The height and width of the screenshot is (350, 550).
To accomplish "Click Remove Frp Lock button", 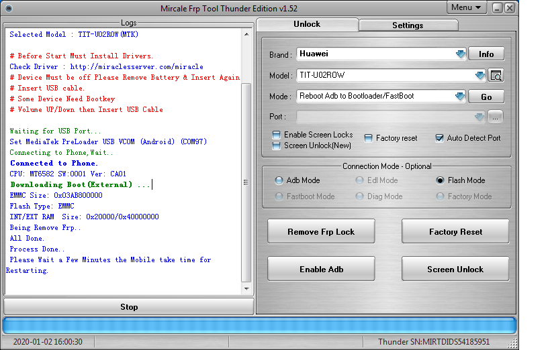I will (x=321, y=231).
